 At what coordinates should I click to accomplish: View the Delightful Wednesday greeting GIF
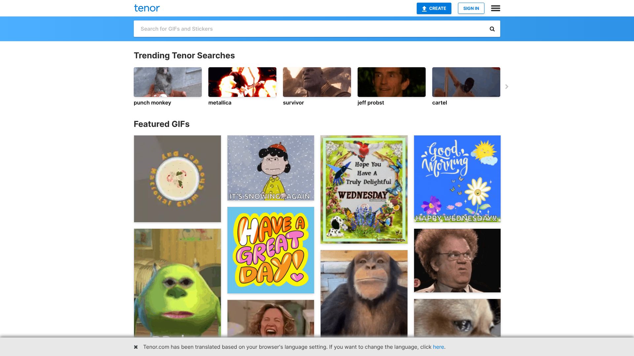tap(364, 190)
